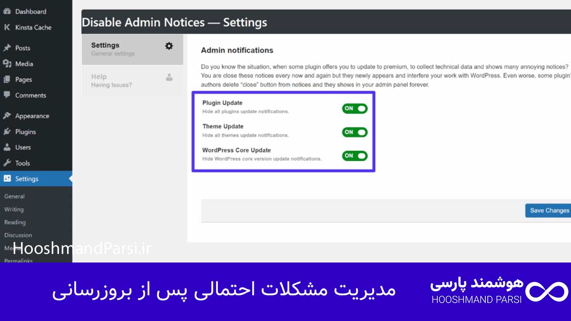This screenshot has height=321, width=571.
Task: Toggle the Theme Update switch
Action: [x=354, y=132]
